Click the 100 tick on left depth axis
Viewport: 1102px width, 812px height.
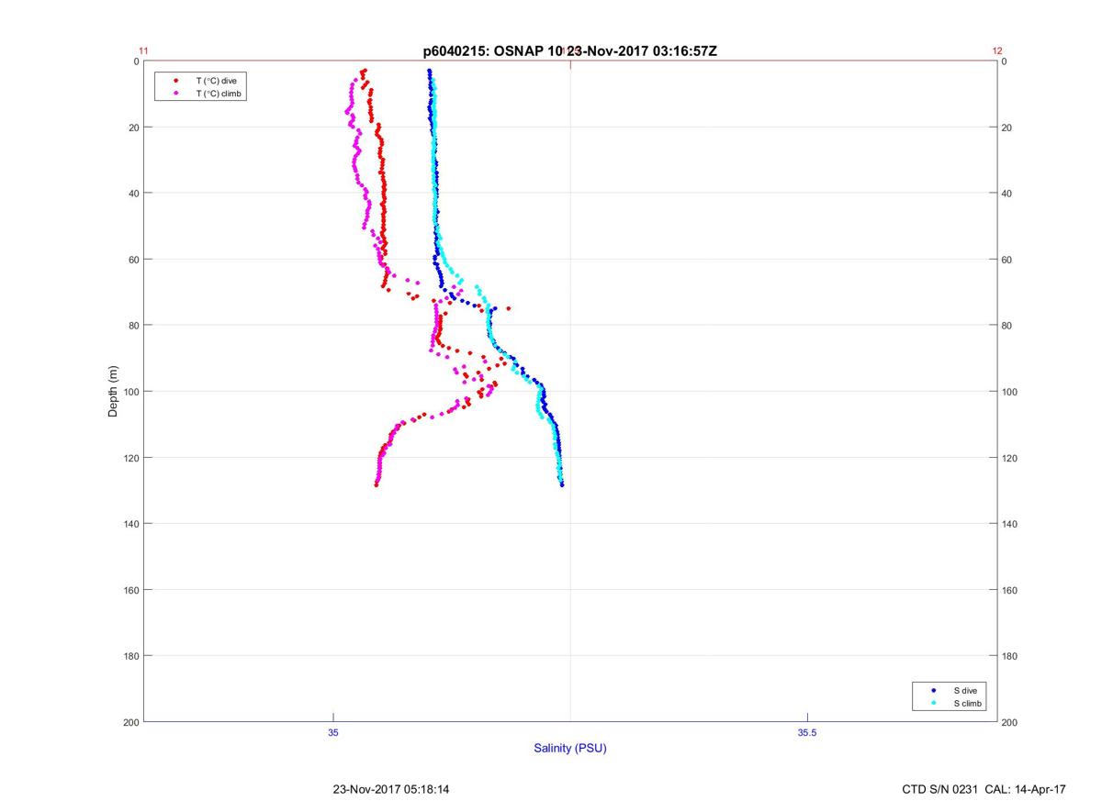point(130,392)
